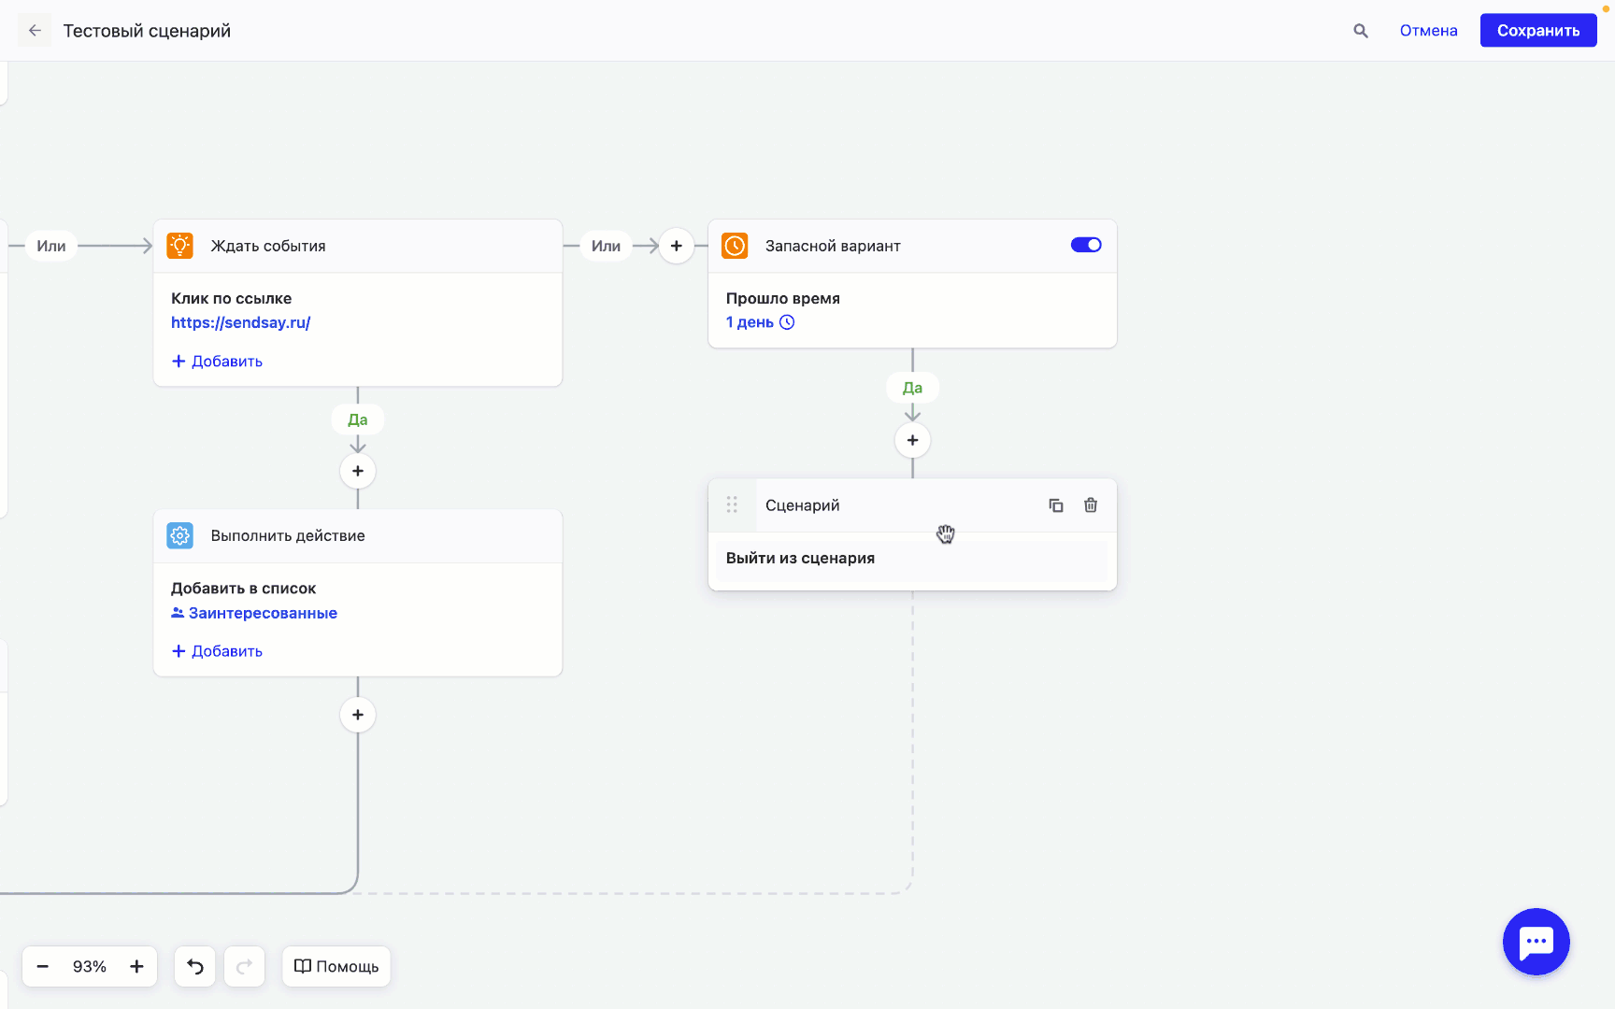Screen dimensions: 1615x1009
Task: Cancel editing via Отмена
Action: [x=1428, y=31]
